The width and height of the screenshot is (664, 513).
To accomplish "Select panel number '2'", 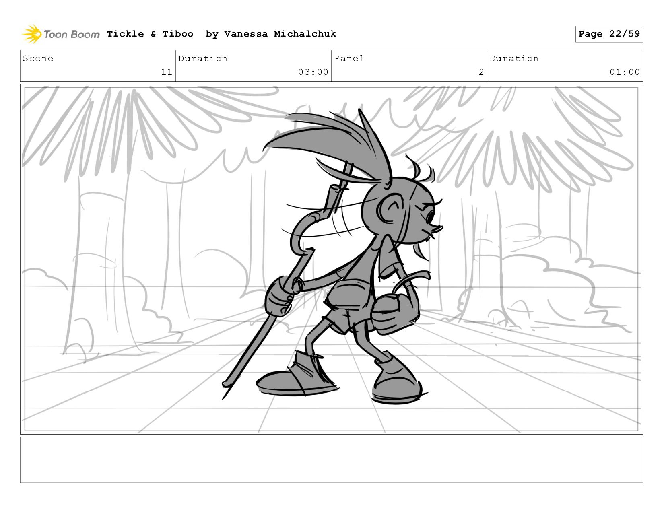I will pyautogui.click(x=481, y=72).
